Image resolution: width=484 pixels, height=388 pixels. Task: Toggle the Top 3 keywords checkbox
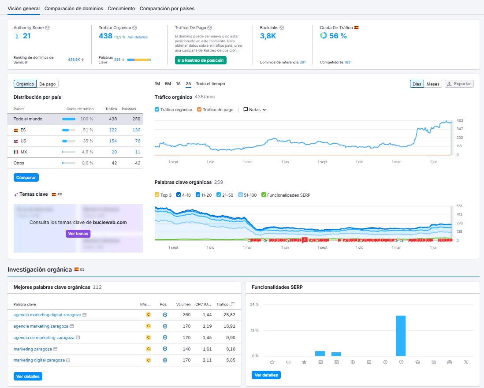point(157,195)
